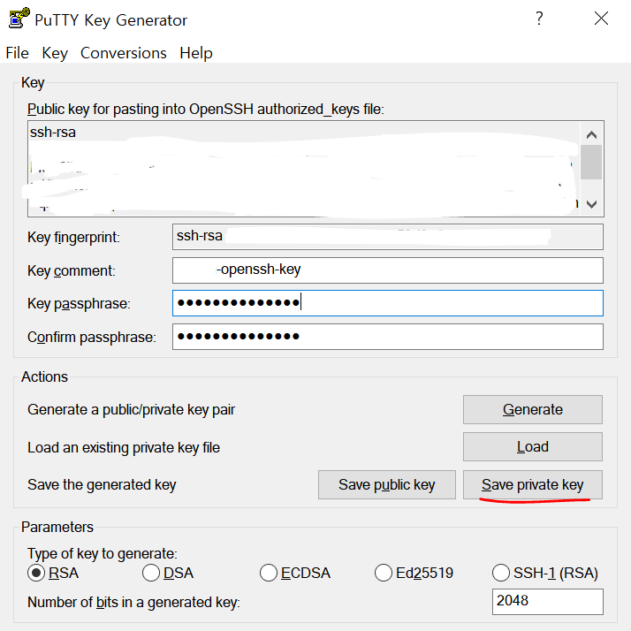
Task: Open the Conversions menu
Action: click(124, 53)
